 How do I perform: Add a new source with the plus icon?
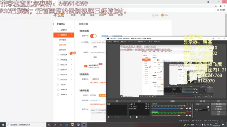(131, 117)
